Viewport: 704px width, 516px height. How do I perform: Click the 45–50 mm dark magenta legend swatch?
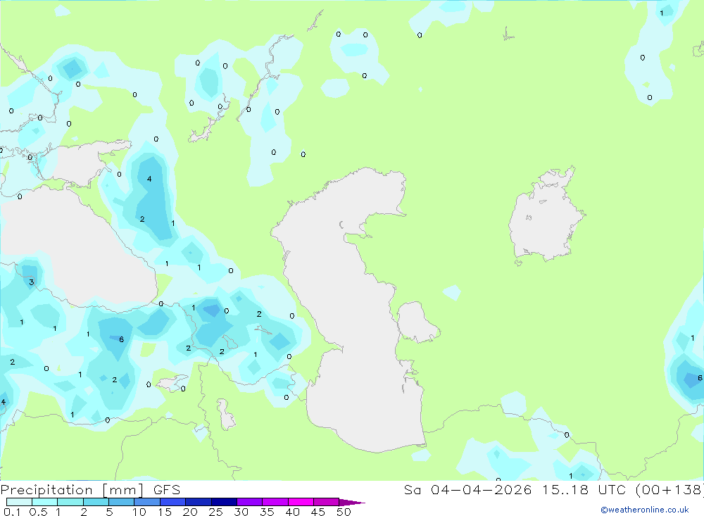[x=327, y=502]
